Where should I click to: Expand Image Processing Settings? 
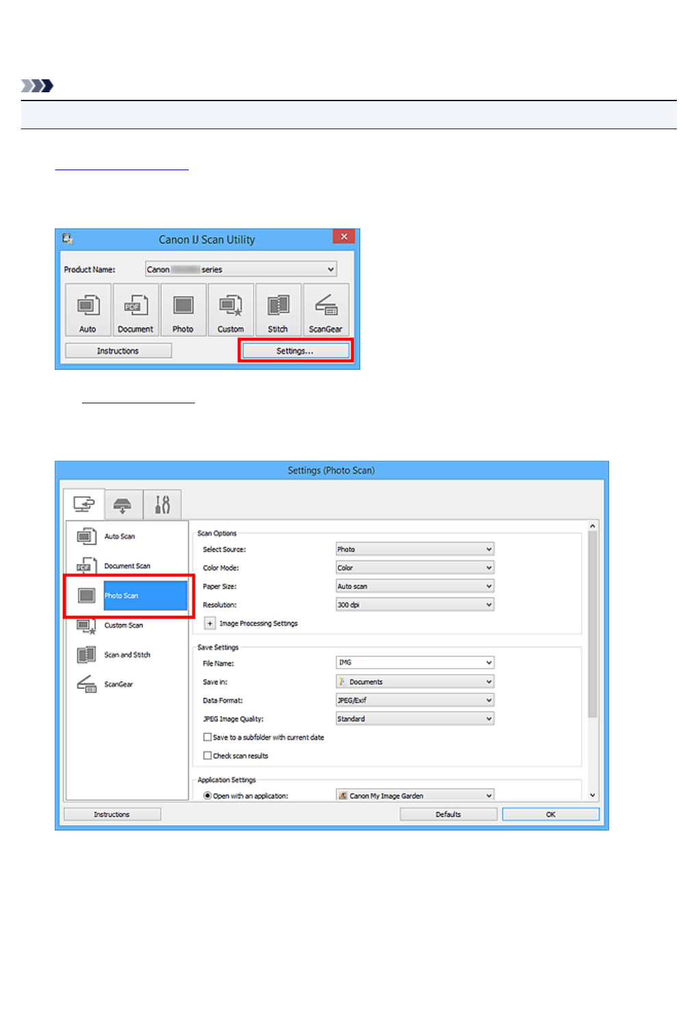[x=210, y=623]
